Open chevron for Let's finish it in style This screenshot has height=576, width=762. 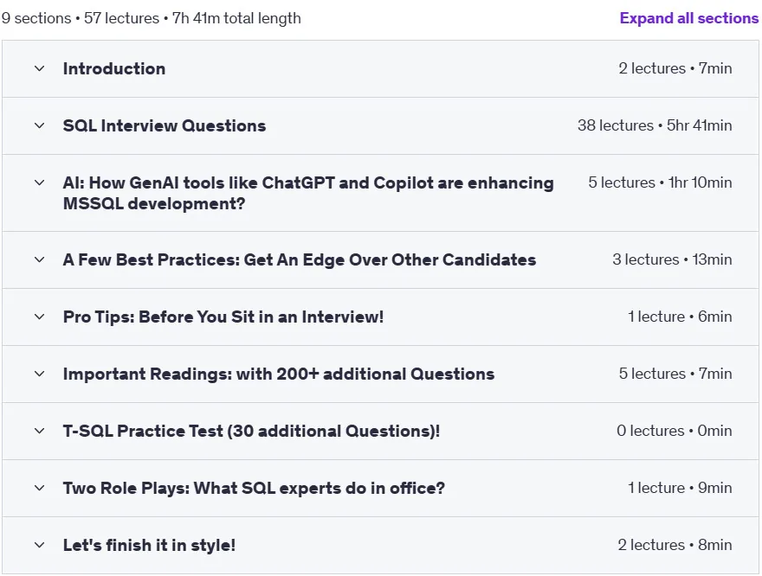pyautogui.click(x=39, y=546)
